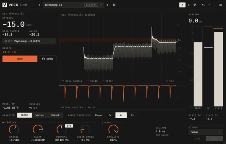
Task: Select Yüksek character mode
Action: click(x=55, y=115)
